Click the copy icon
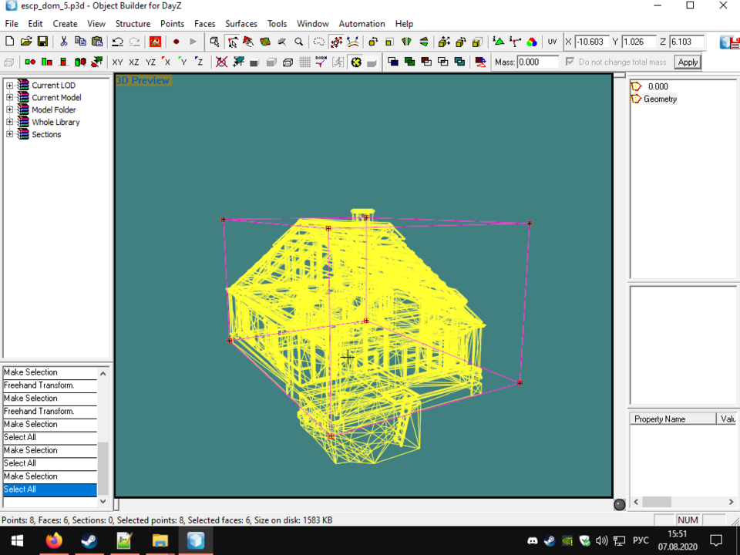 click(x=80, y=42)
